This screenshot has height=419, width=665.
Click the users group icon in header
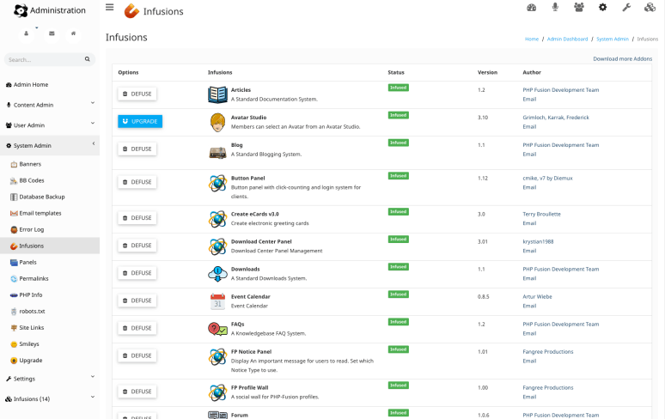tap(578, 8)
